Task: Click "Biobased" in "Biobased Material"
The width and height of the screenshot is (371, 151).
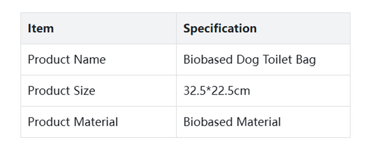Action: pyautogui.click(x=208, y=122)
